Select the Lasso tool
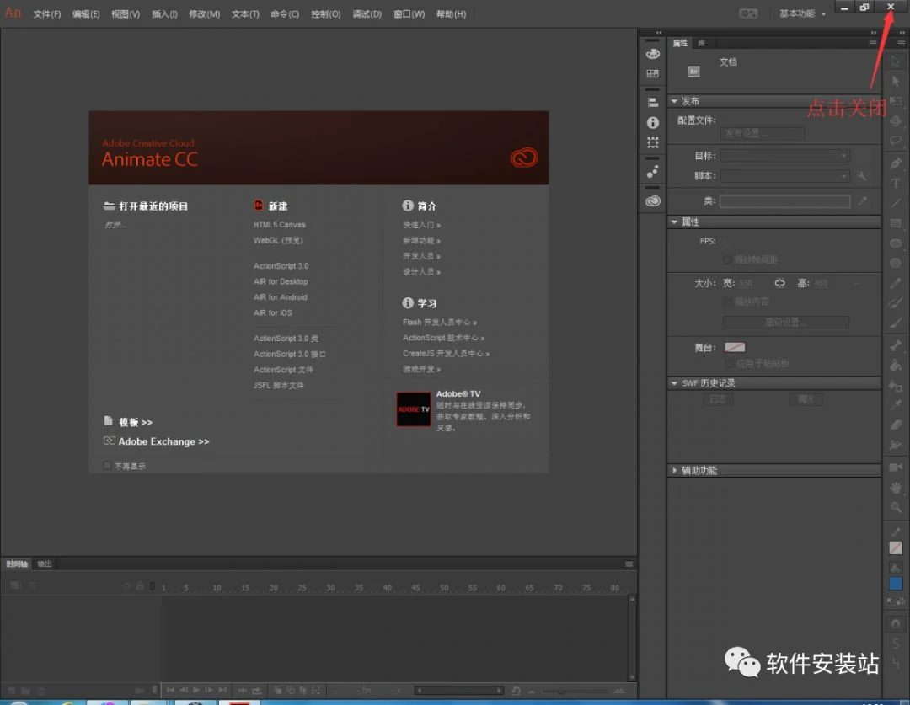This screenshot has width=910, height=705. click(x=896, y=141)
